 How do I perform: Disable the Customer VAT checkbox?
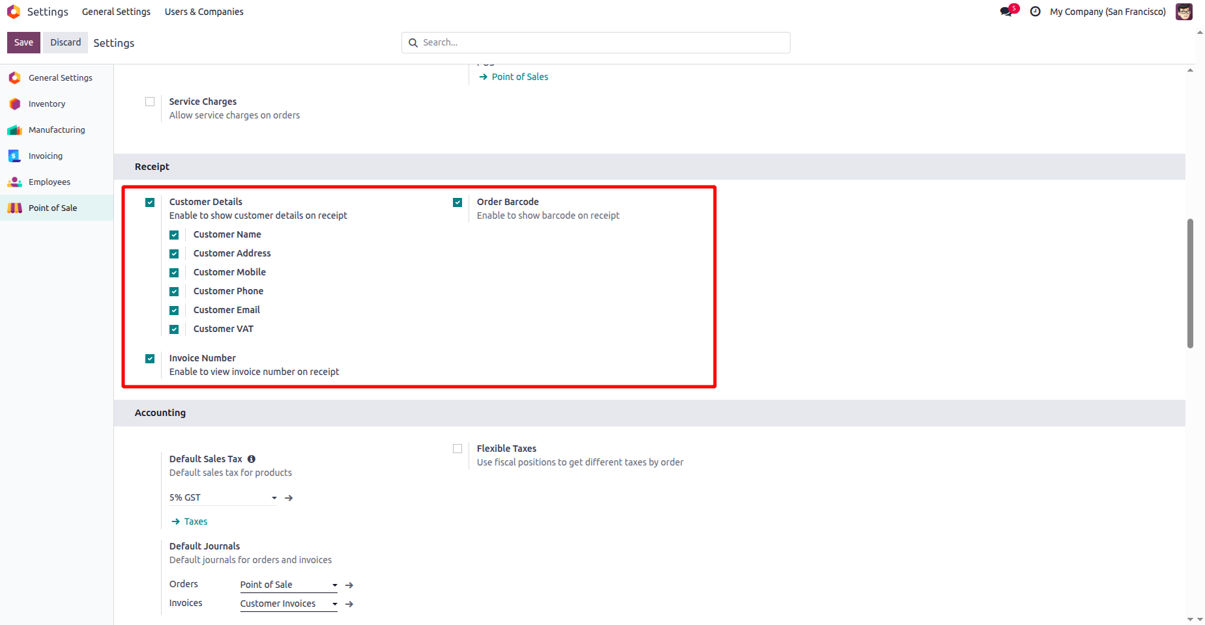click(x=174, y=329)
